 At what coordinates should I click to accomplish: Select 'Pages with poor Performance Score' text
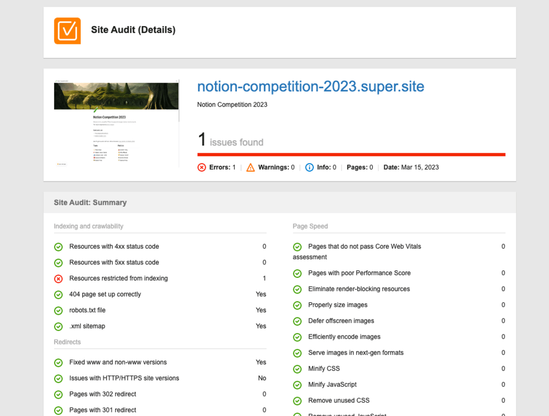pyautogui.click(x=359, y=273)
